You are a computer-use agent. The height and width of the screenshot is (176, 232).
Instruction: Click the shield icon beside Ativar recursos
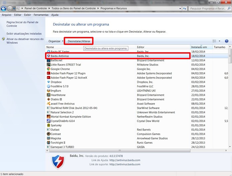(x=3, y=39)
